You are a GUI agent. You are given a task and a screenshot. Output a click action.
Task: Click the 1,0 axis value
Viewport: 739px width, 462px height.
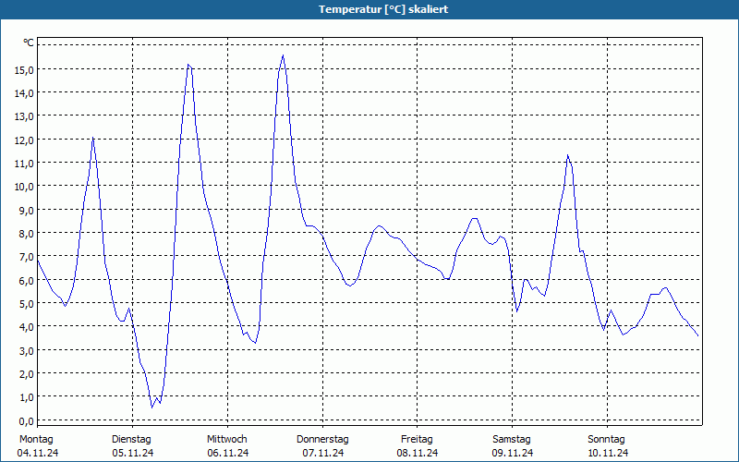[27, 397]
